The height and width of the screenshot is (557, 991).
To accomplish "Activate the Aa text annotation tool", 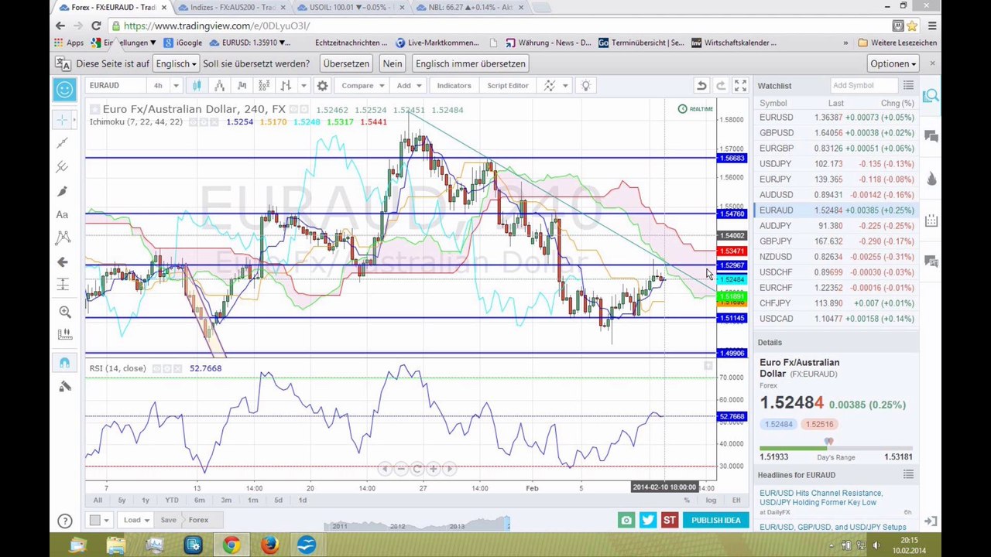I will (63, 214).
